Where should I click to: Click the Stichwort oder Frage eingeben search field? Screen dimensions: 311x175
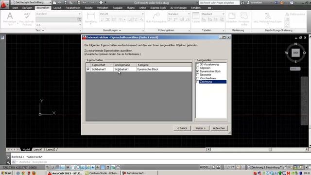219,2
